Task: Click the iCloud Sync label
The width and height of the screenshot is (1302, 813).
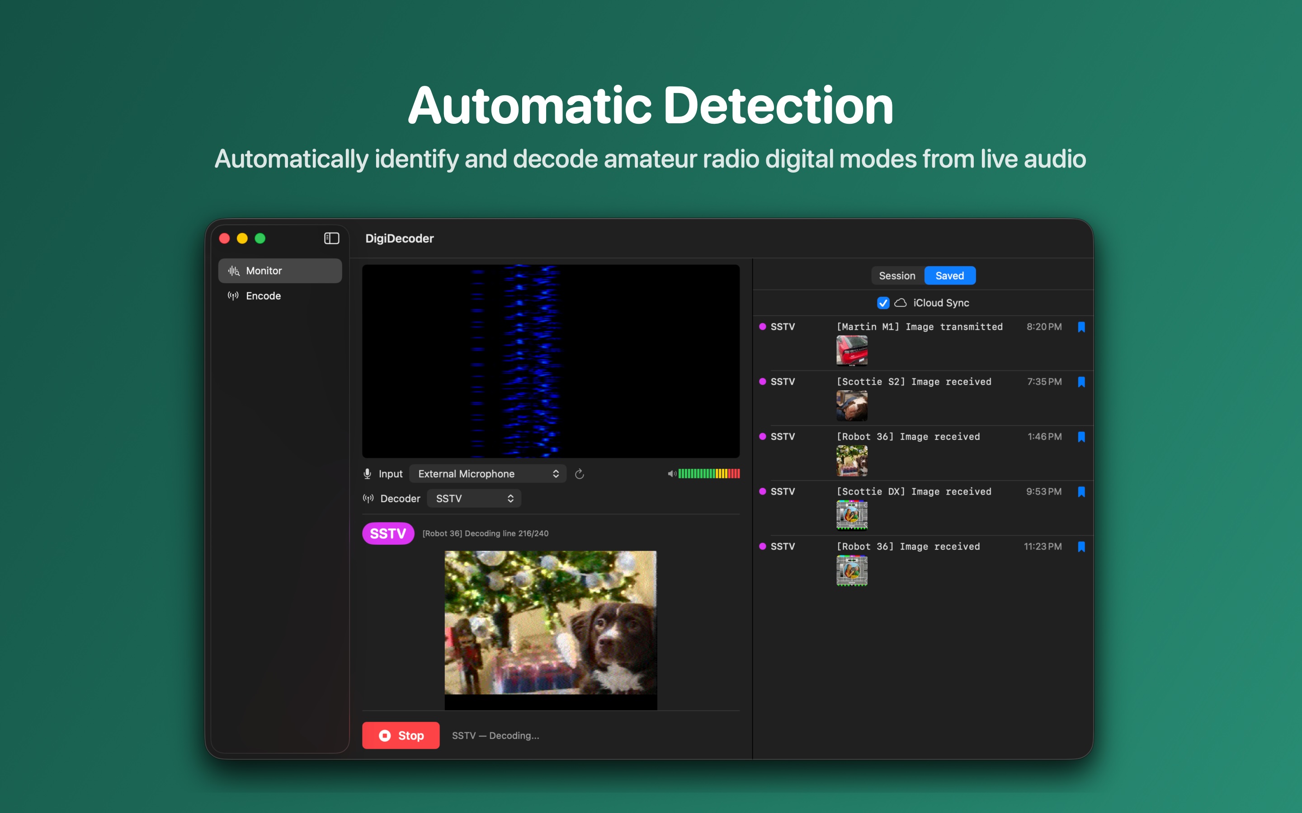Action: [941, 303]
